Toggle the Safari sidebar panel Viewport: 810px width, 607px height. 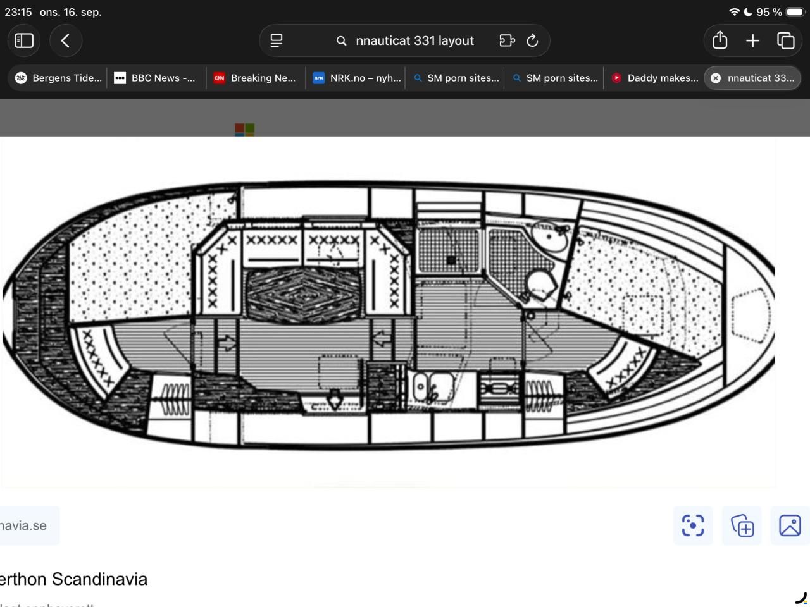click(x=24, y=40)
